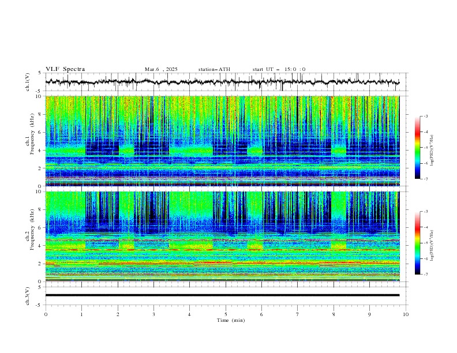Click the 'Time (min)' axis title

click(x=231, y=320)
